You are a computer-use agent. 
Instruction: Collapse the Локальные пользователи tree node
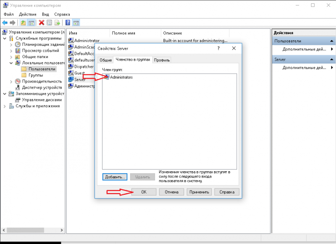[x=11, y=63]
